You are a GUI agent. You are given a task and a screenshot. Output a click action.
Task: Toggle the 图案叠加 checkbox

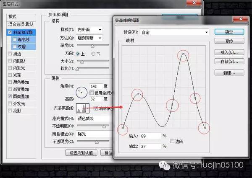click(x=10, y=96)
